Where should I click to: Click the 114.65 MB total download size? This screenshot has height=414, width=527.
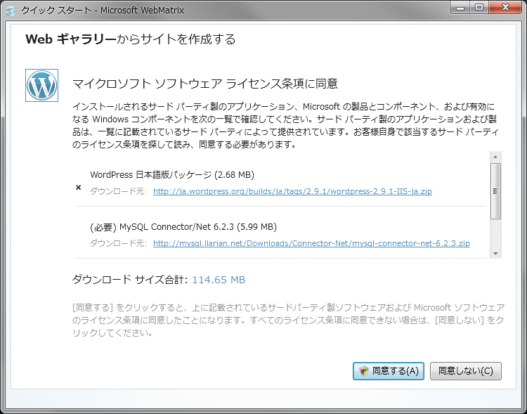point(219,280)
